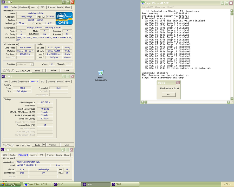Select About tab in the CPU-Z Memory window
This screenshot has width=234, height=187.
coord(67,82)
